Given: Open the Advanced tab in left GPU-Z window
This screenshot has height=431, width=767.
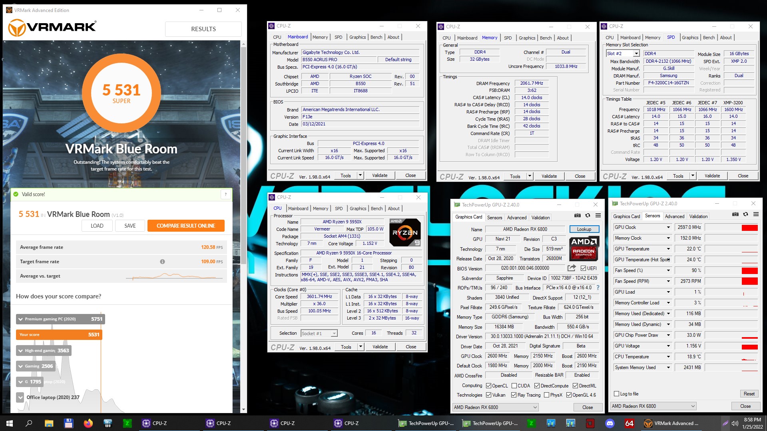Looking at the screenshot, I should pyautogui.click(x=516, y=218).
